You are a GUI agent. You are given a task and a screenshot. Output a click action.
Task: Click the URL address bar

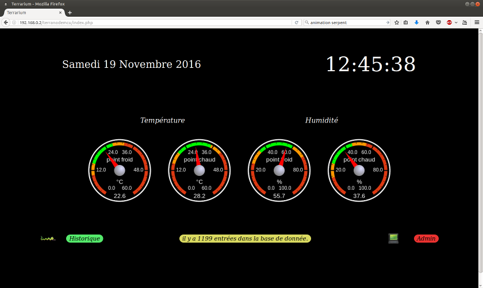point(155,22)
